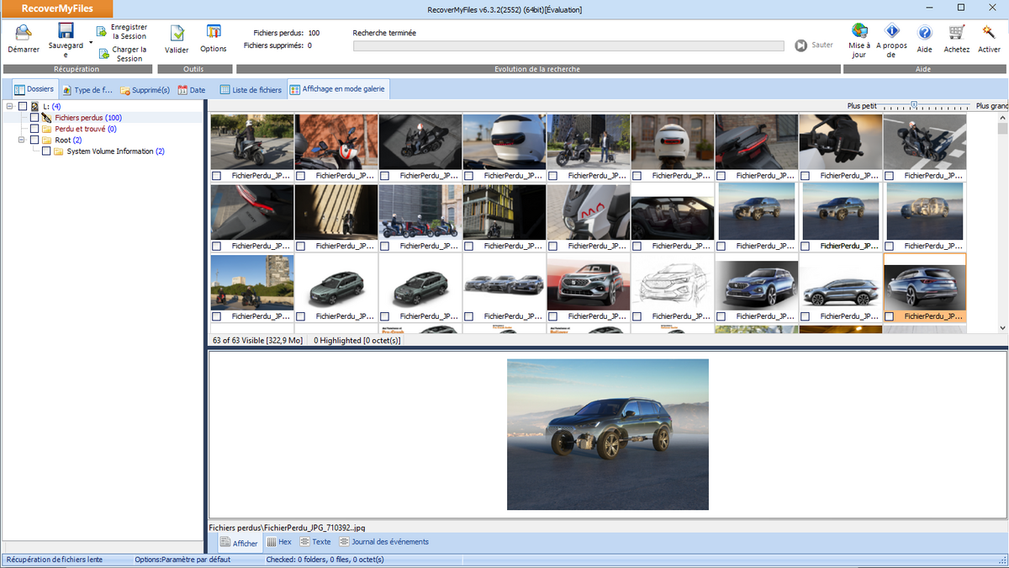Tick the L: drive checkbox
Image resolution: width=1009 pixels, height=568 pixels.
point(23,107)
